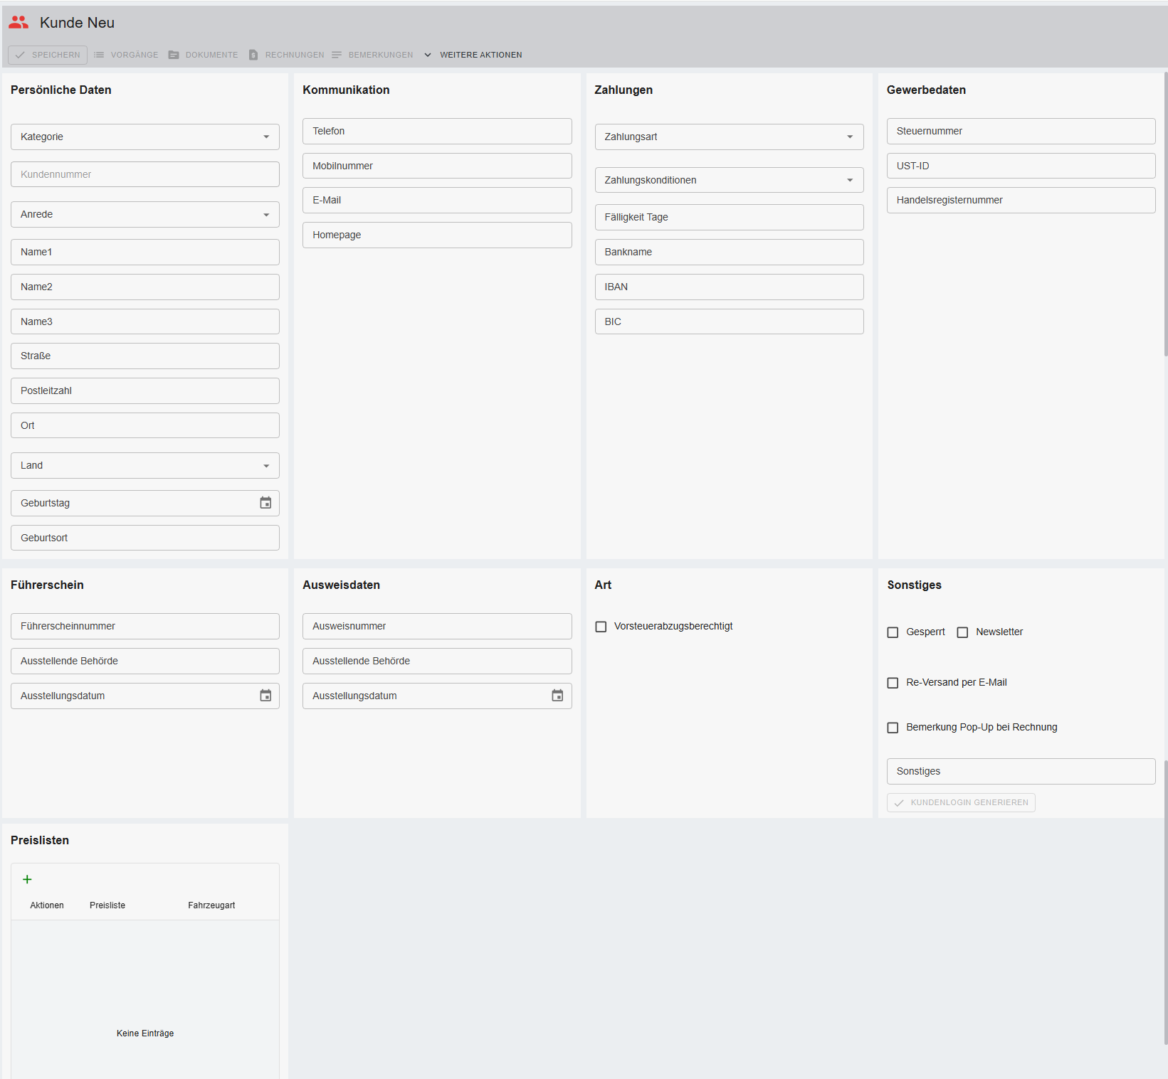Click the Vorgänge list icon
The height and width of the screenshot is (1079, 1168).
pyautogui.click(x=99, y=55)
